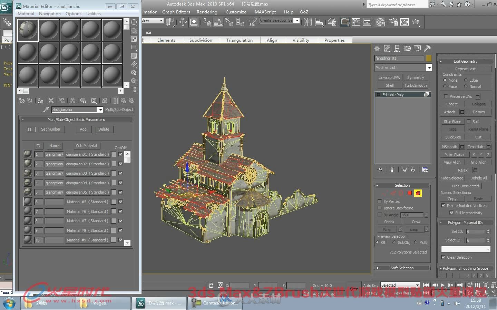Open Selected key filter dropdown
The image size is (497, 310).
(417, 285)
